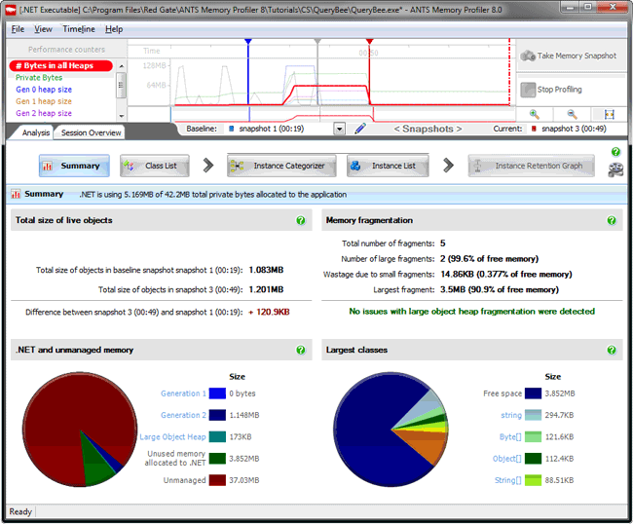Zoom in on the timeline

(x=535, y=114)
